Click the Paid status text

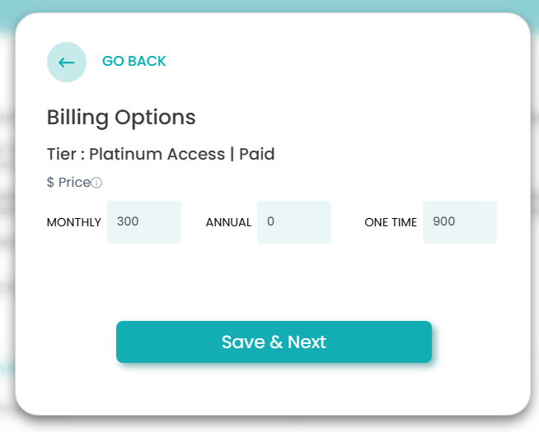tap(256, 154)
